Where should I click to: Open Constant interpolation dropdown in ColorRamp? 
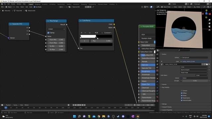click(x=108, y=33)
